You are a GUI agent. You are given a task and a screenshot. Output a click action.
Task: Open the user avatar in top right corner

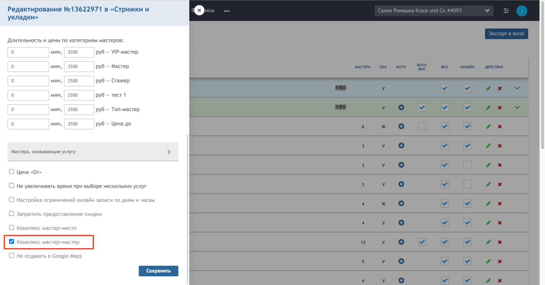(522, 11)
